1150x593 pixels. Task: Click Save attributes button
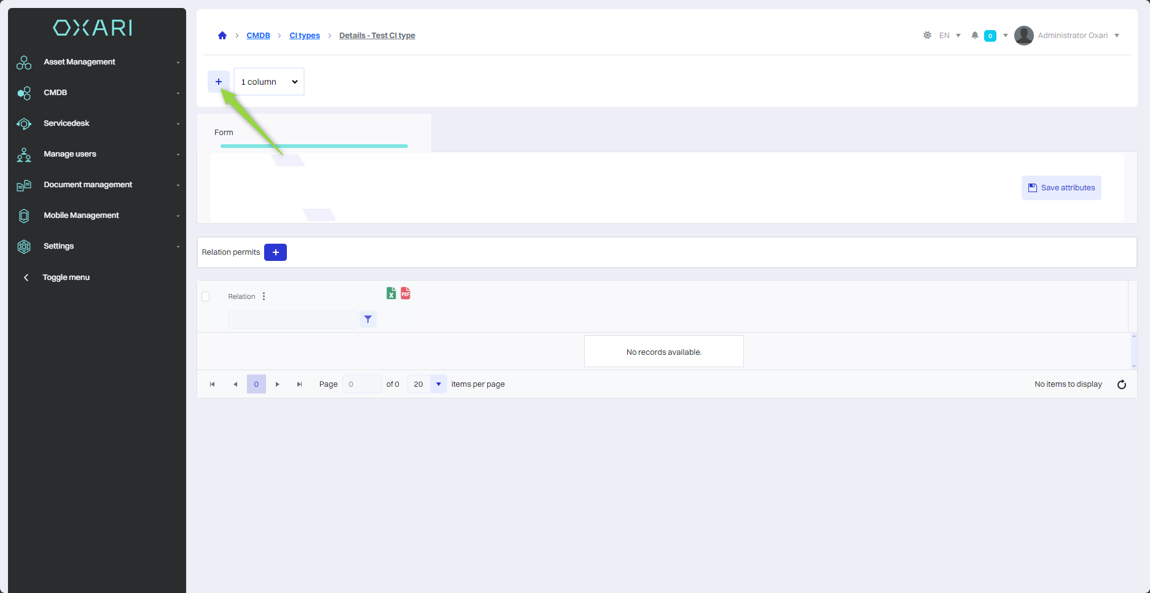(x=1061, y=188)
